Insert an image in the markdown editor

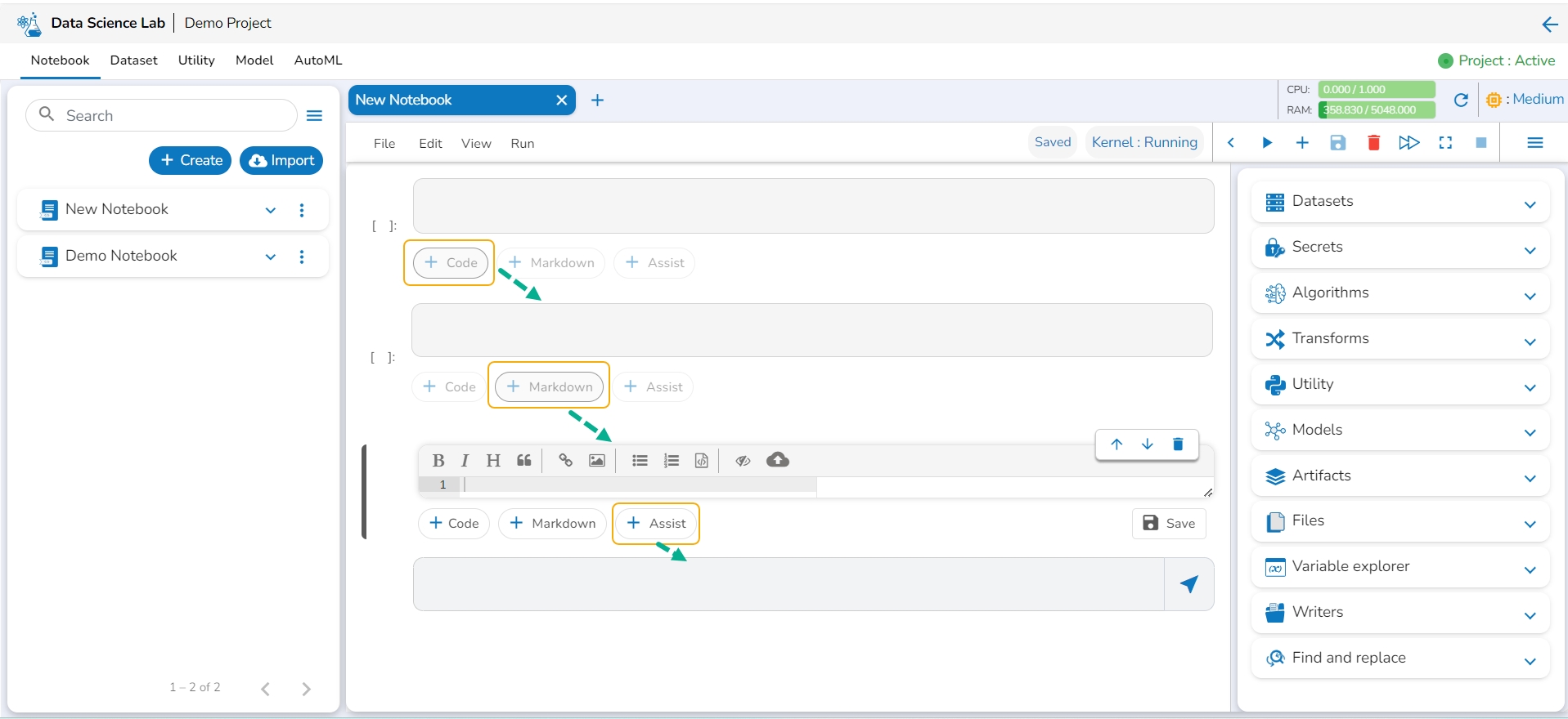click(x=597, y=461)
